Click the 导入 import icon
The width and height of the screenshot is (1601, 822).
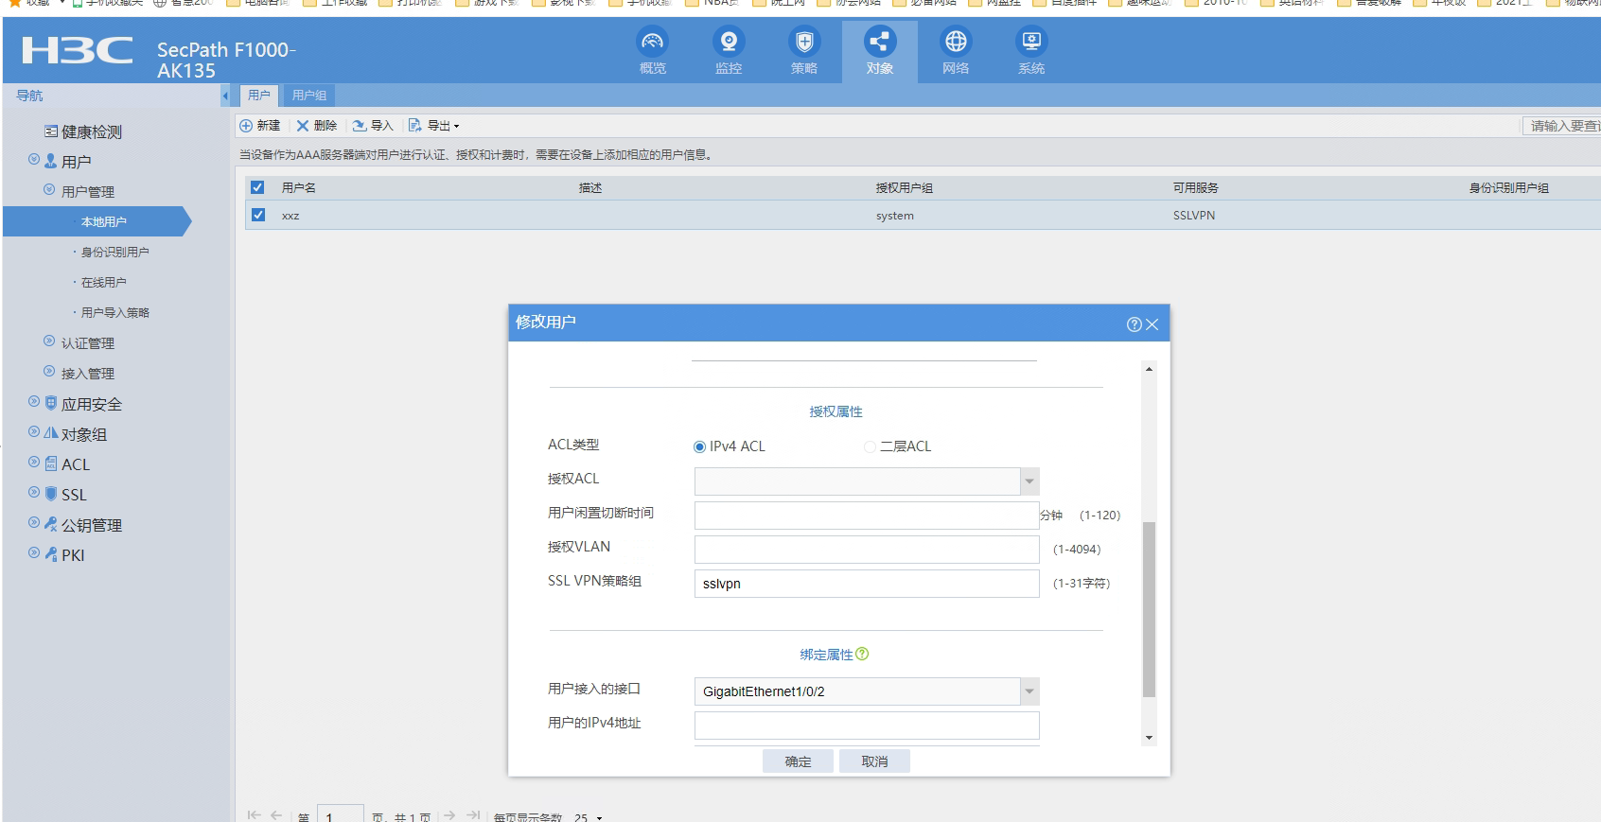click(360, 126)
